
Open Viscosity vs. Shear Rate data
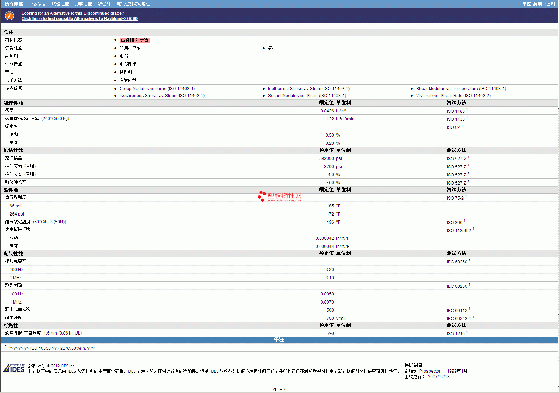tap(453, 96)
